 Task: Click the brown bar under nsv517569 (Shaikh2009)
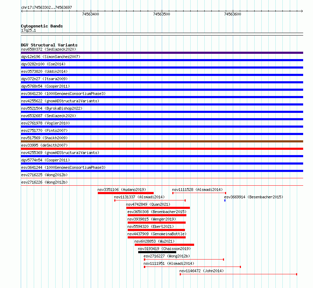coord(162,141)
